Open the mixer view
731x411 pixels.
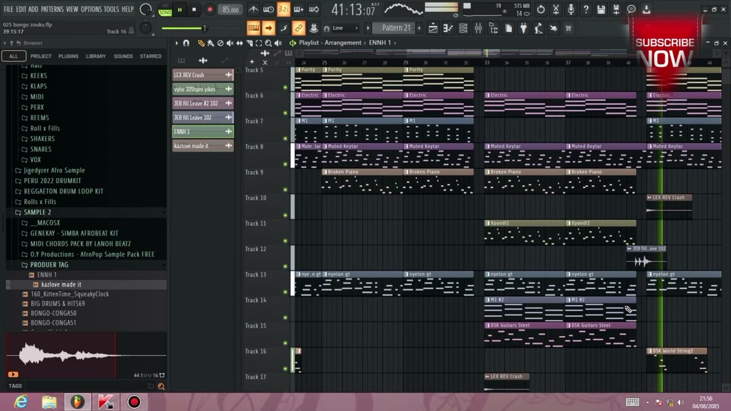(x=478, y=28)
